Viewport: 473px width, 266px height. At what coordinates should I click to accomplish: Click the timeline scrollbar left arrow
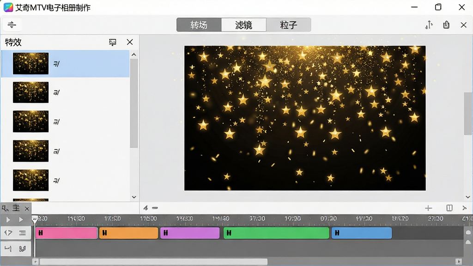pyautogui.click(x=35, y=261)
